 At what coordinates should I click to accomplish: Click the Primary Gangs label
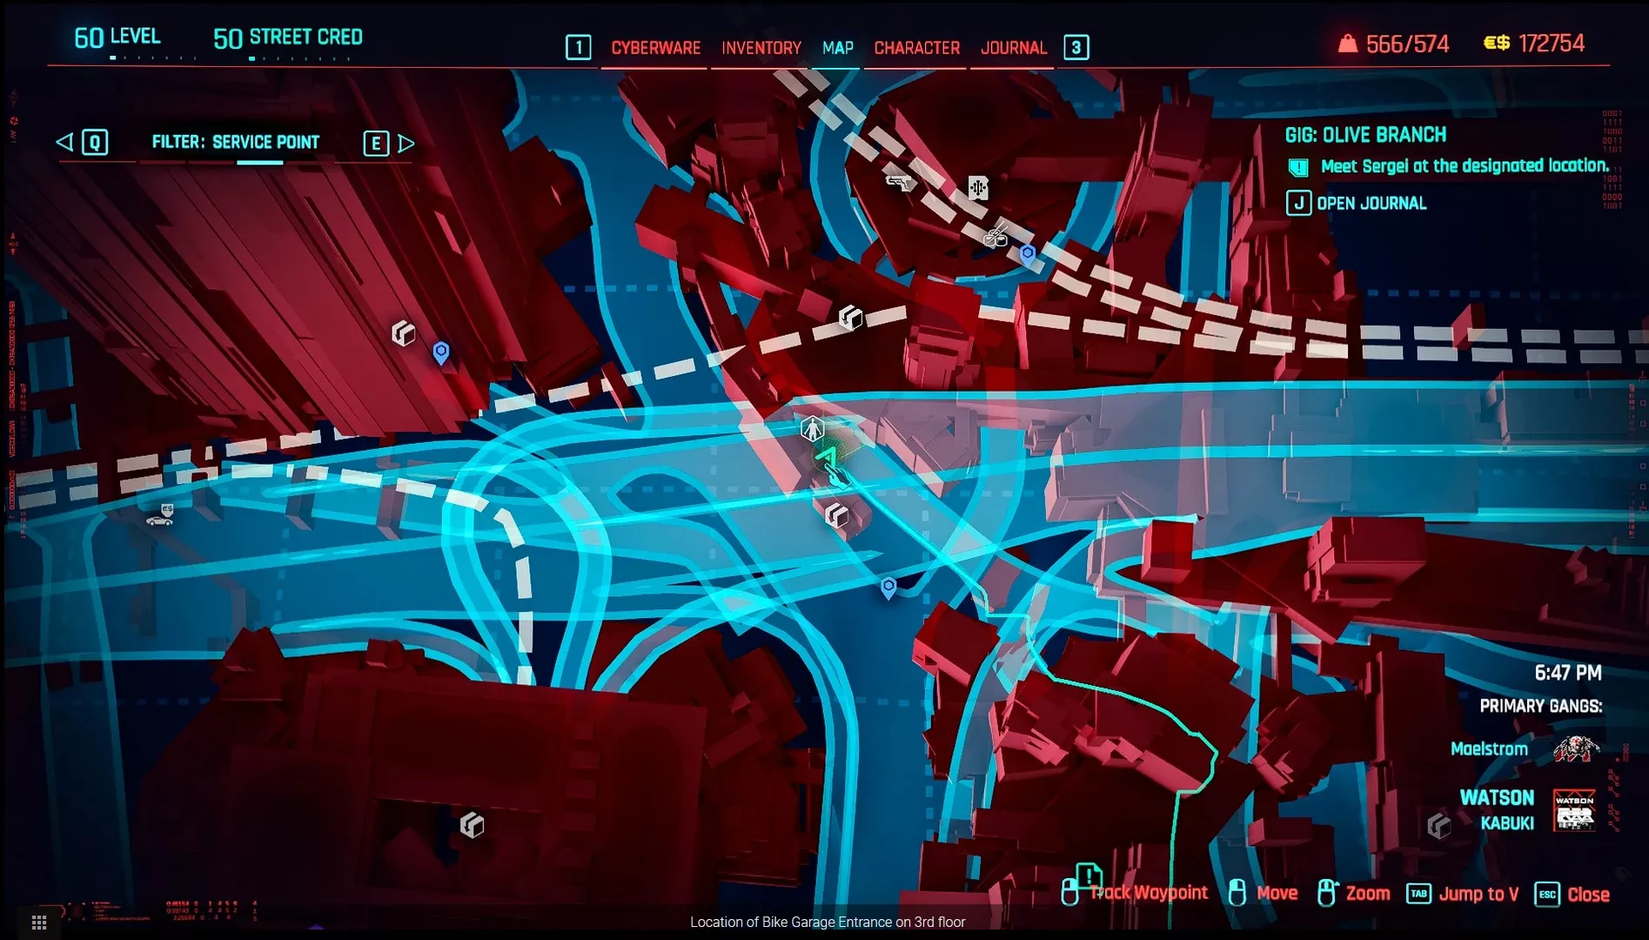(1540, 706)
